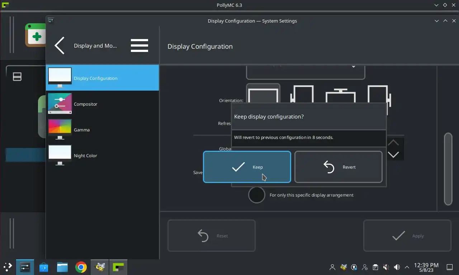Click the muted speaker tray icon
This screenshot has height=275, width=459.
tap(386, 267)
